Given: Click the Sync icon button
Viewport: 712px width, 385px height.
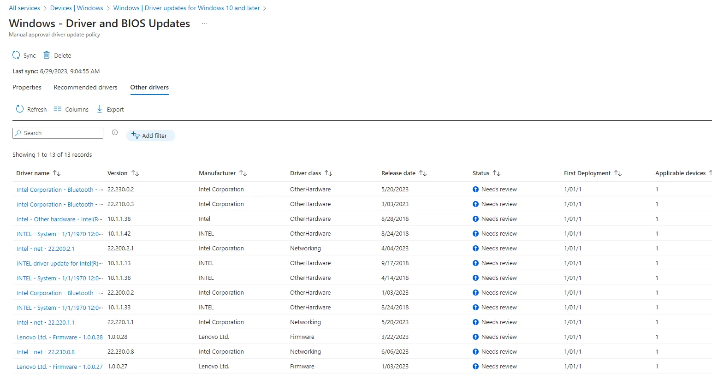Looking at the screenshot, I should tap(17, 55).
